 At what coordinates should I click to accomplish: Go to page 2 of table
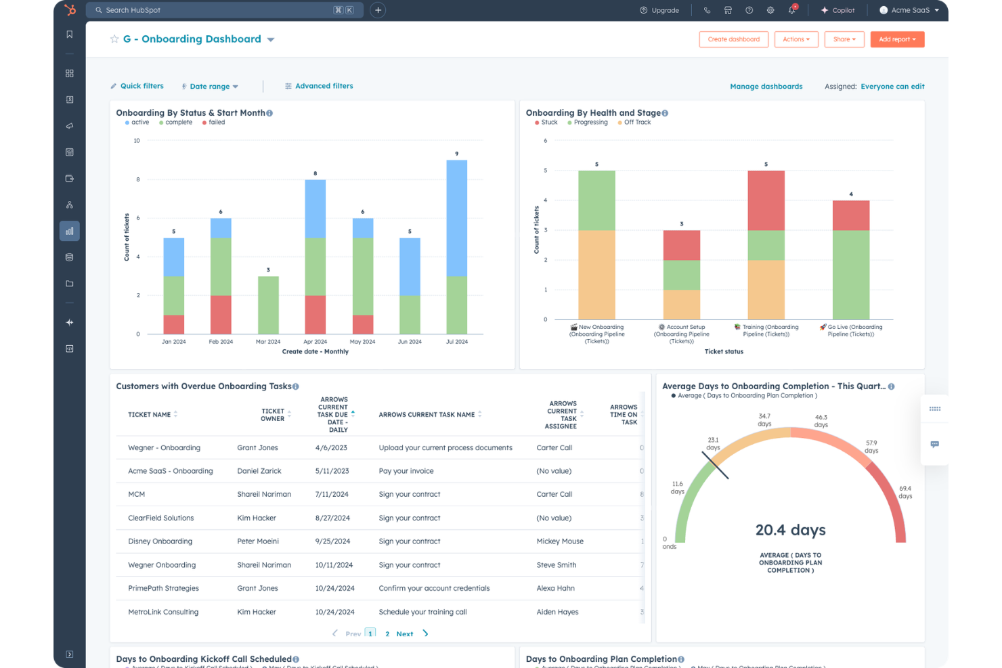point(387,634)
